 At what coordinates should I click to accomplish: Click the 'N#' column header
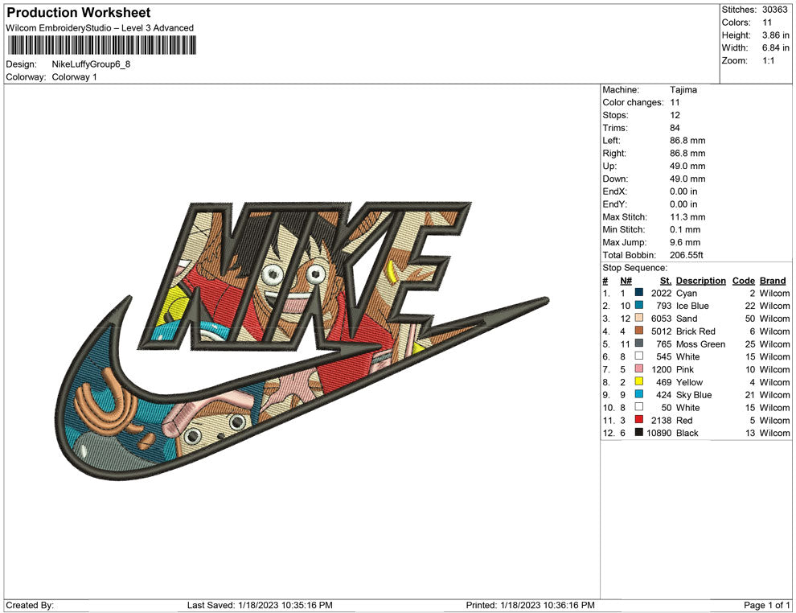[x=626, y=281]
